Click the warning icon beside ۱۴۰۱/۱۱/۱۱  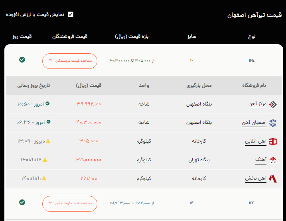pyautogui.click(x=44, y=178)
